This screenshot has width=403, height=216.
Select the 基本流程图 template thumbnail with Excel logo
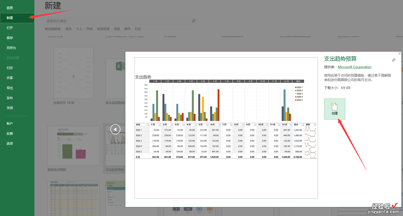click(116, 79)
